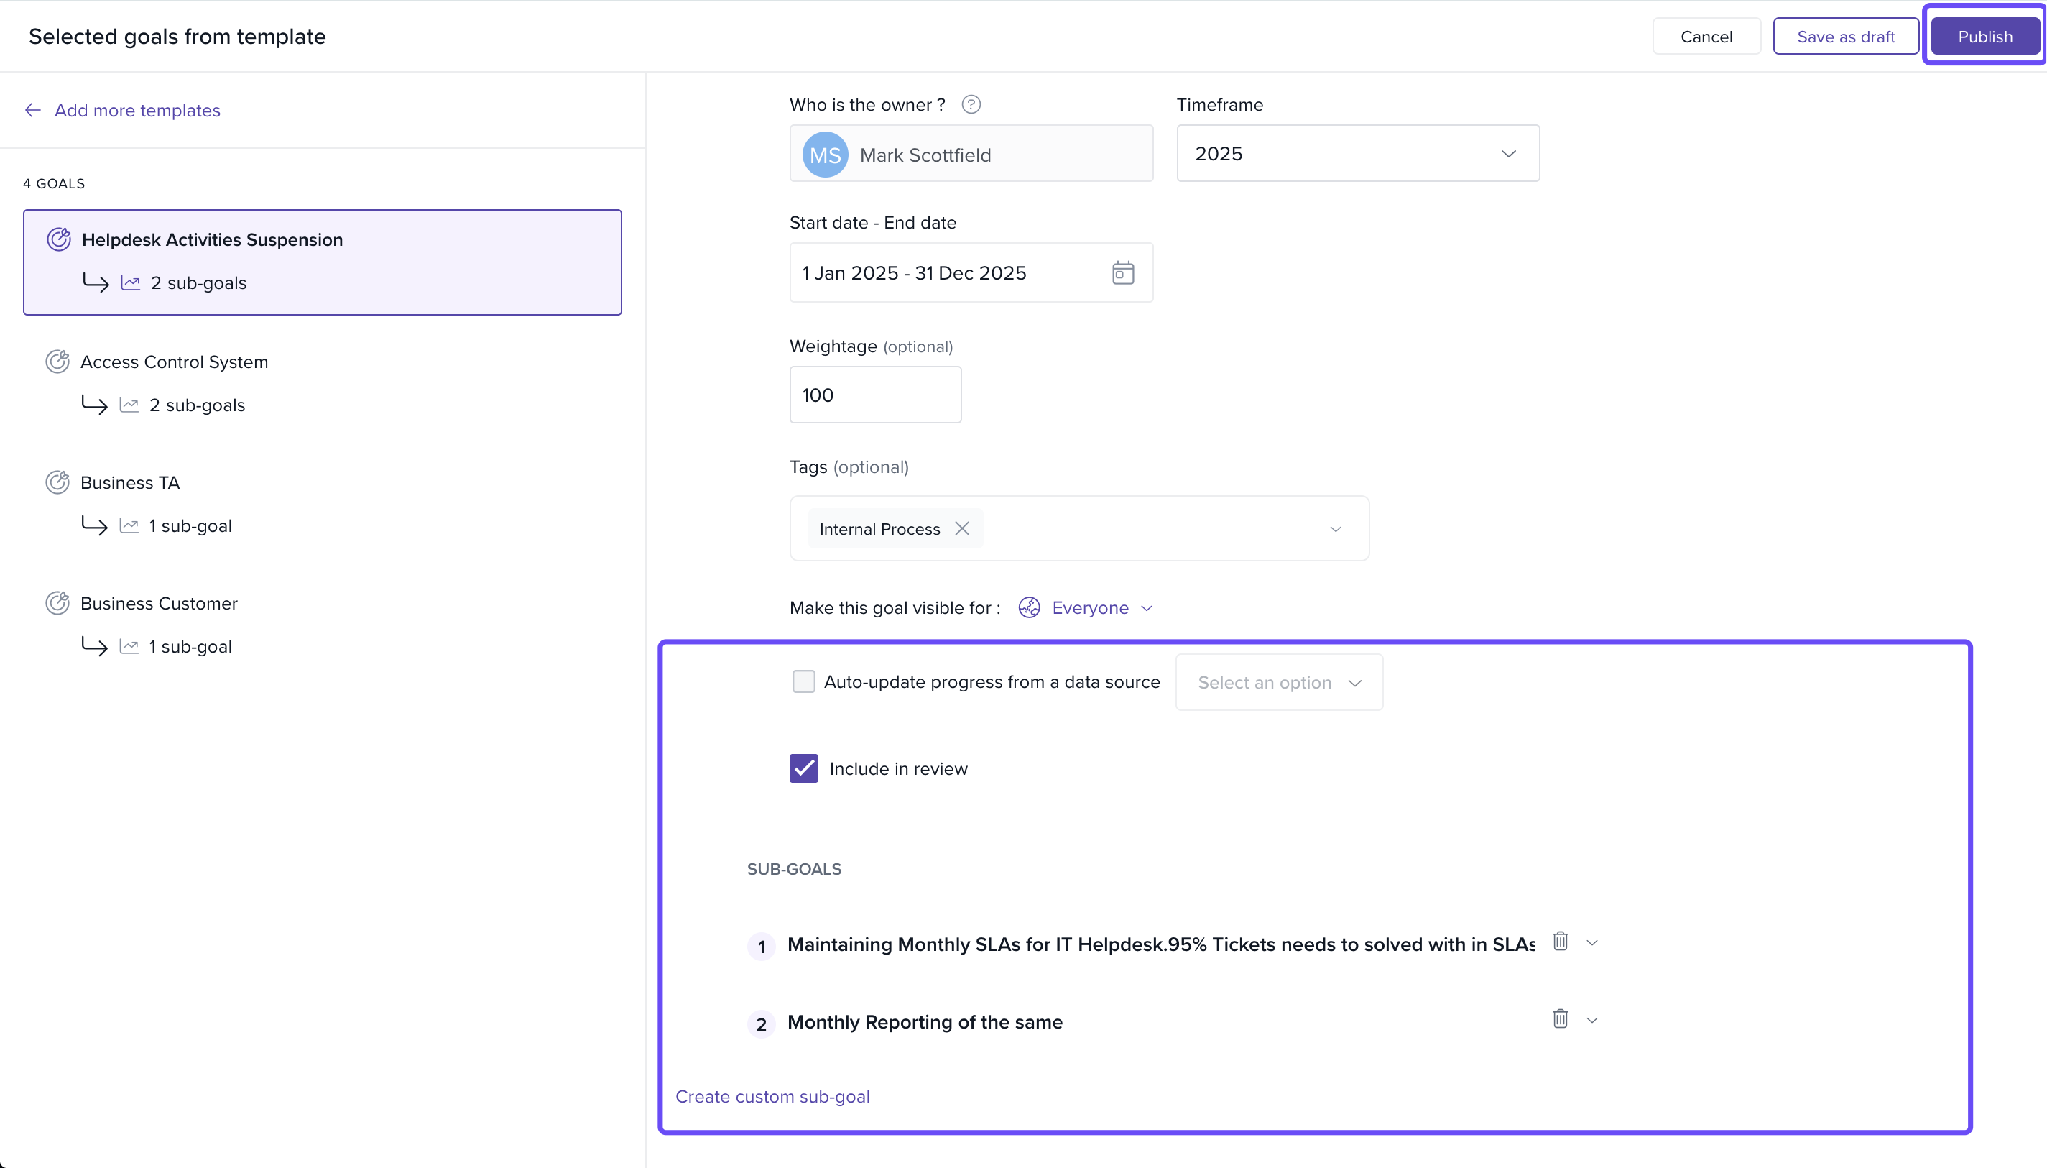Delete the first sub-goal with trash icon

pyautogui.click(x=1560, y=942)
